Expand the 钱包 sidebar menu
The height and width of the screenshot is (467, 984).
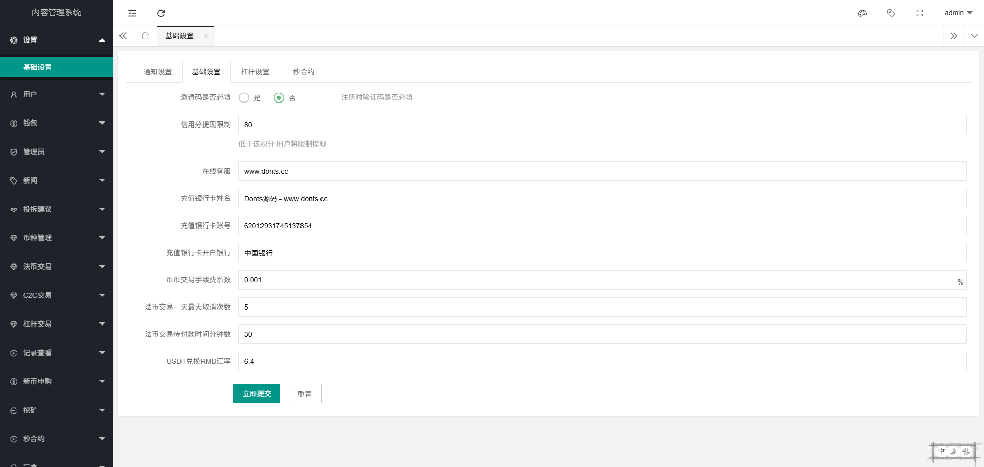point(56,123)
